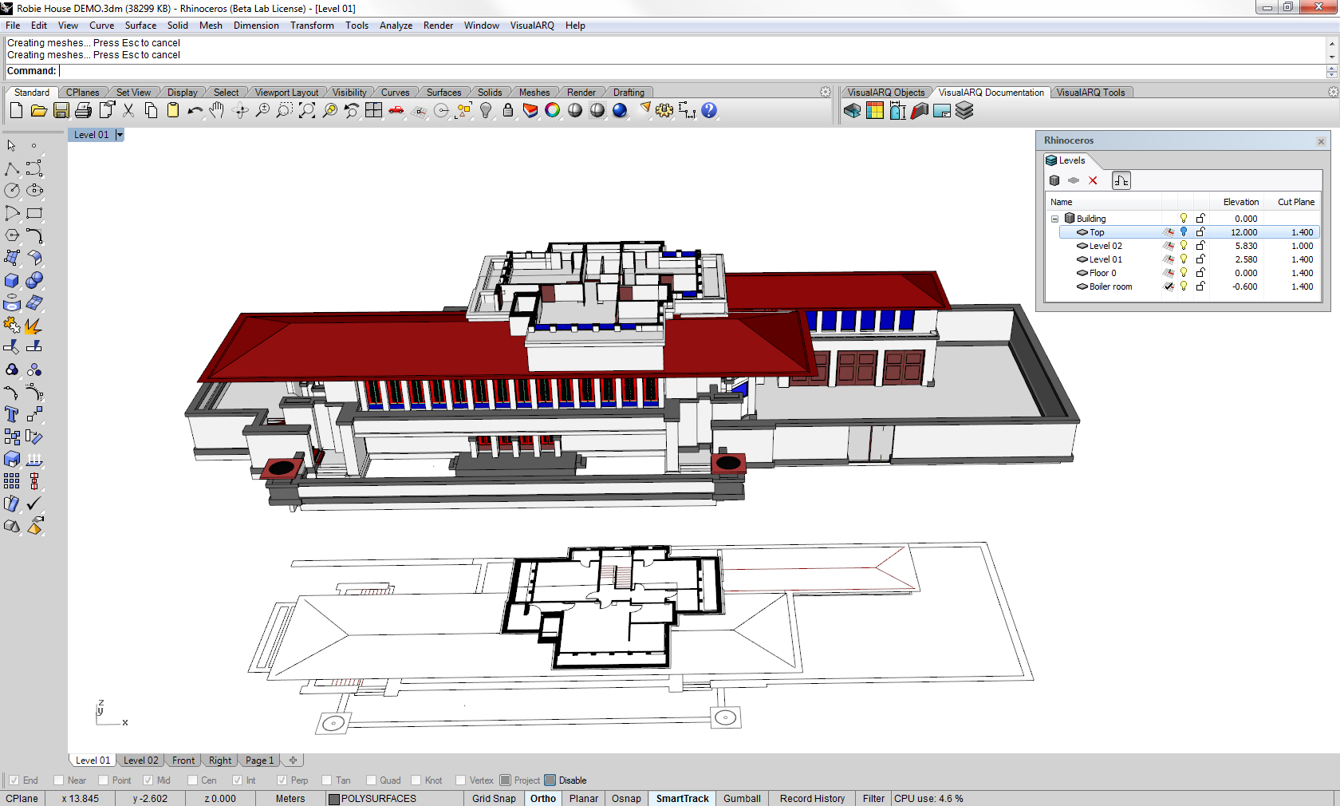Viewport: 1340px width, 806px height.
Task: Toggle cut plane for Level 01
Action: (x=1169, y=259)
